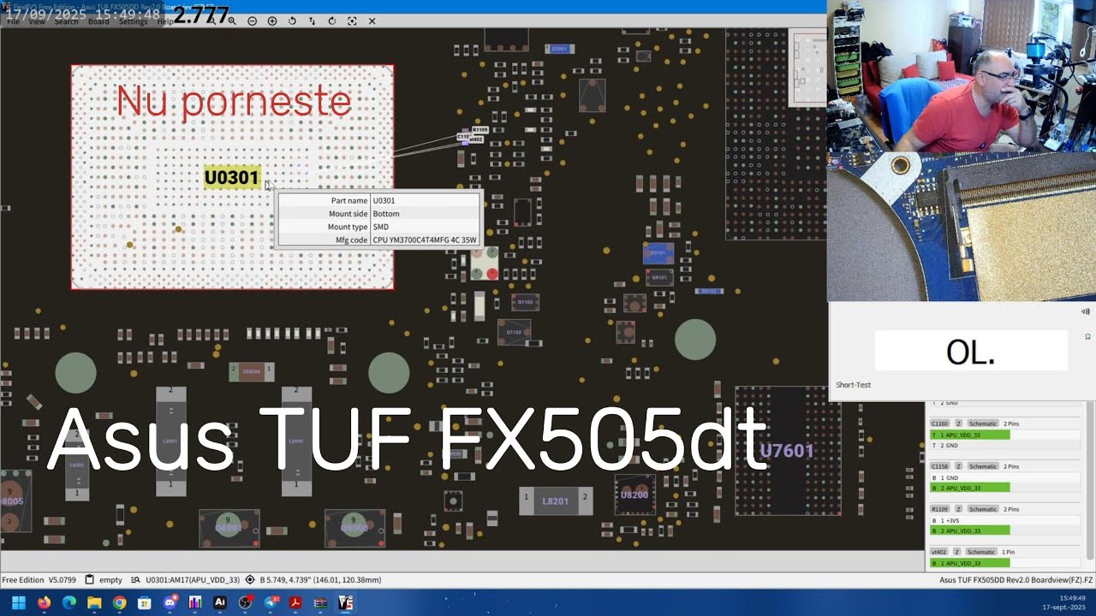The height and width of the screenshot is (616, 1096).
Task: Click the Mfg code row in tooltip
Action: [x=379, y=240]
